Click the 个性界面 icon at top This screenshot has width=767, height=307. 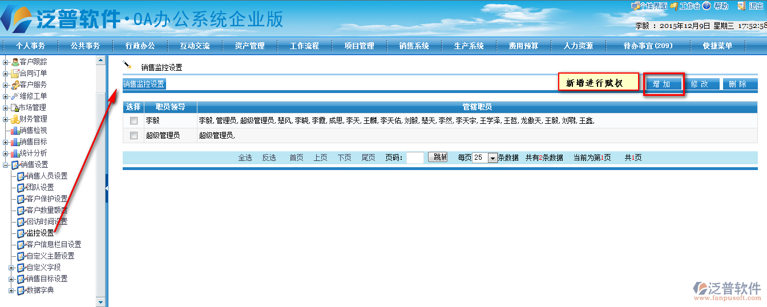tap(635, 6)
